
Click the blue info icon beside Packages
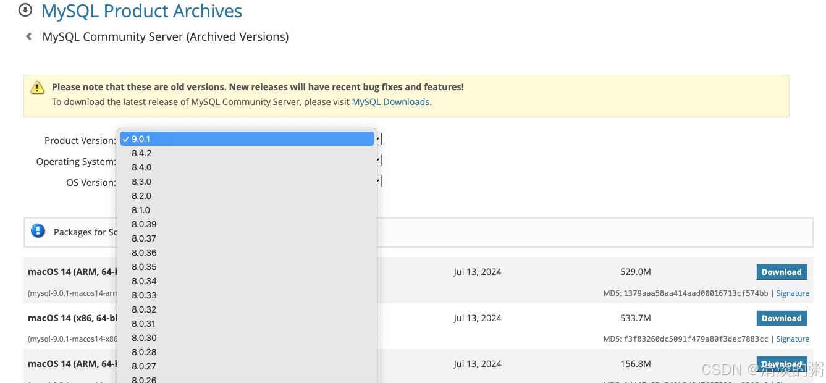(38, 231)
